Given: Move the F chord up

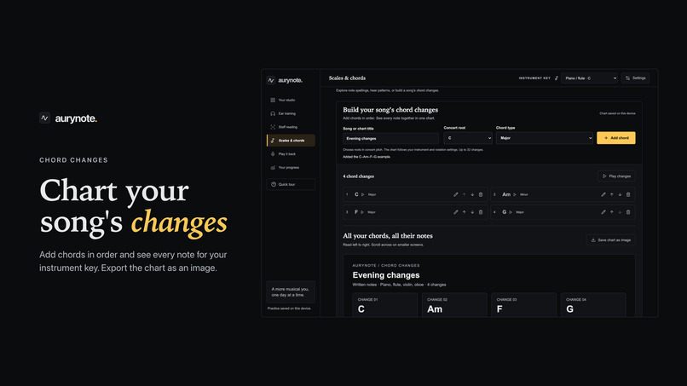Looking at the screenshot, I should (464, 212).
